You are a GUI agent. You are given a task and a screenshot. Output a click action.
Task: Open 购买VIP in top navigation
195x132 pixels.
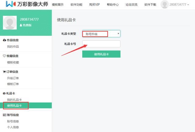[x=94, y=5]
